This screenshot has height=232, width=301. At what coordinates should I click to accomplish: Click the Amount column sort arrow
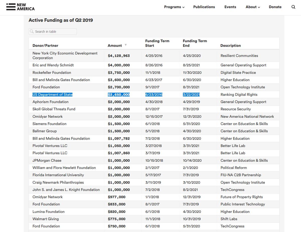click(126, 45)
